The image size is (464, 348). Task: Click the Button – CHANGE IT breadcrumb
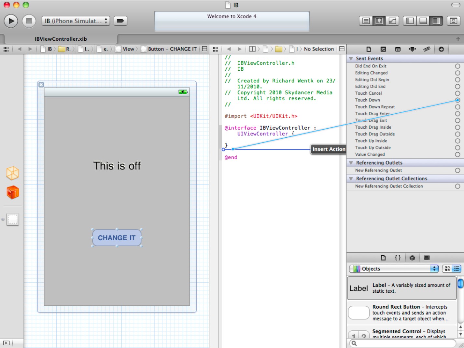coord(169,49)
